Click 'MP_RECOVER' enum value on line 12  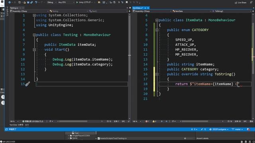186,54
